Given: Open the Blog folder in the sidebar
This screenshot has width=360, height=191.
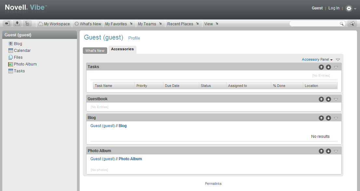Looking at the screenshot, I should click(x=18, y=43).
